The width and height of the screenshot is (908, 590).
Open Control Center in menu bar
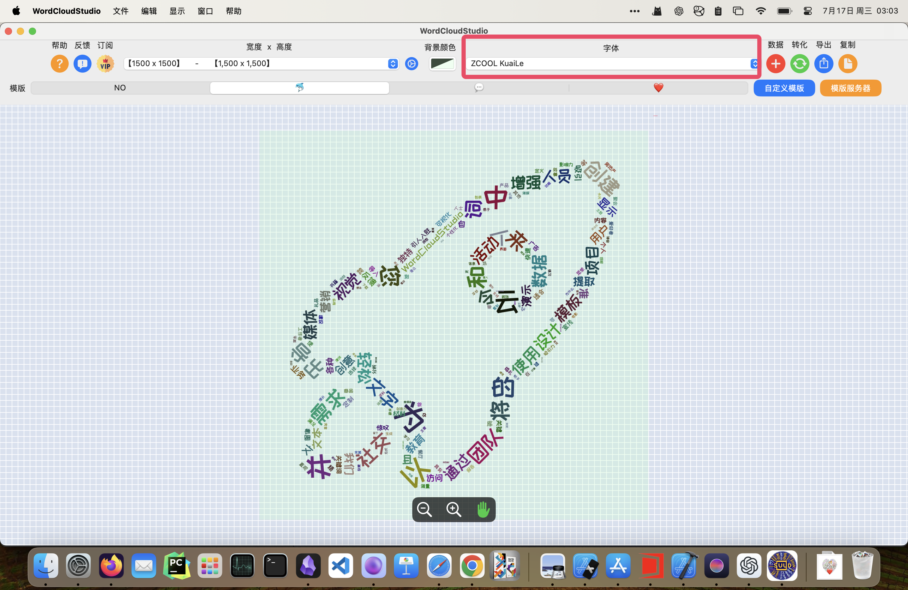807,11
